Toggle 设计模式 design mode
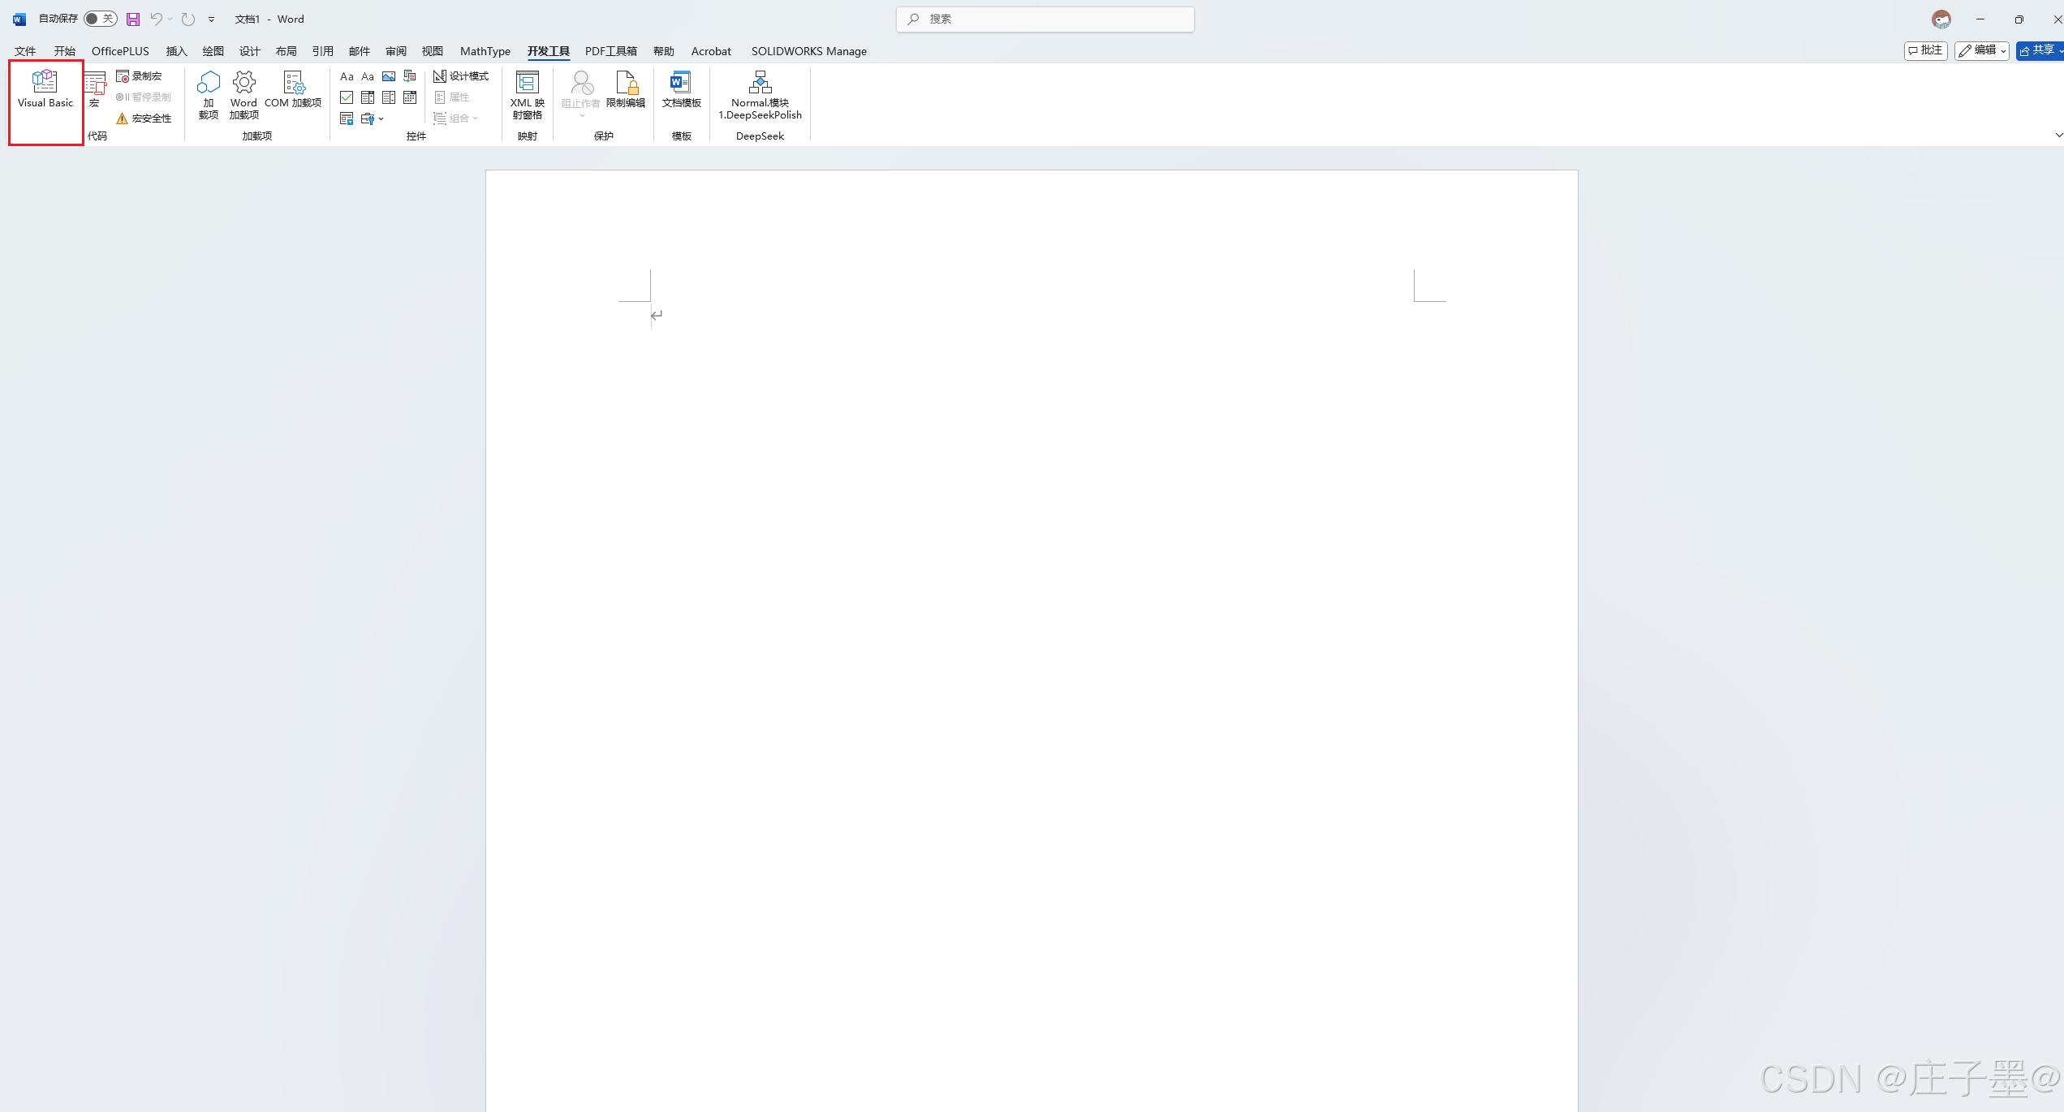The height and width of the screenshot is (1112, 2064). pyautogui.click(x=461, y=76)
